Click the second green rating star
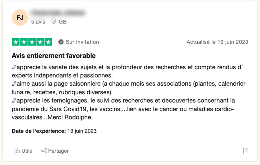The width and height of the screenshot is (260, 165). point(24,42)
